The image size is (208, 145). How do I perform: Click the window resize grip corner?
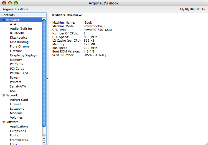pos(206,143)
